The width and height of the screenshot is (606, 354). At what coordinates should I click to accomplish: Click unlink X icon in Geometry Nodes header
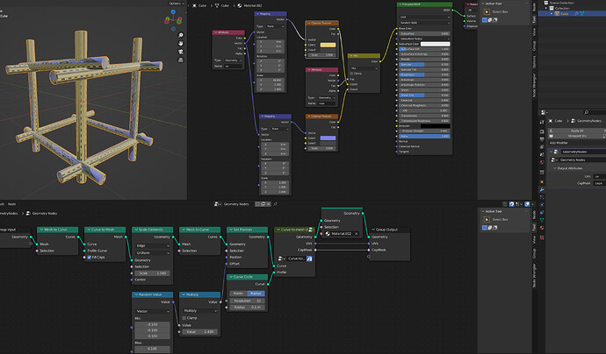click(268, 204)
